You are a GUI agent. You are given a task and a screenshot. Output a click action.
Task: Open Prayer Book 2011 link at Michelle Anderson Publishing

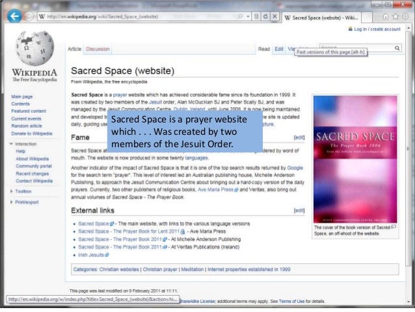click(x=122, y=239)
